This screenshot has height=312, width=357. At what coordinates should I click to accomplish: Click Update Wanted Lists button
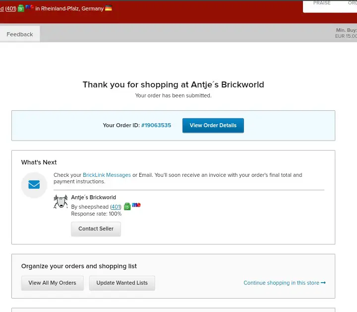tap(122, 283)
